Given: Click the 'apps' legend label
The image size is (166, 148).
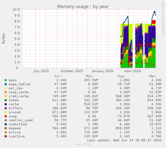Looking at the screenshot, I should point(13,80).
